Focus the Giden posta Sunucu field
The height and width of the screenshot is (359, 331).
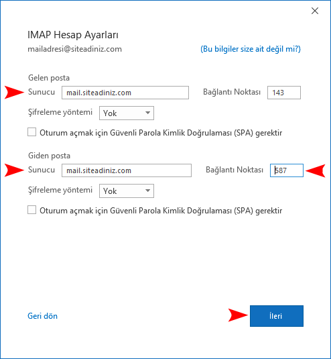[x=127, y=170]
